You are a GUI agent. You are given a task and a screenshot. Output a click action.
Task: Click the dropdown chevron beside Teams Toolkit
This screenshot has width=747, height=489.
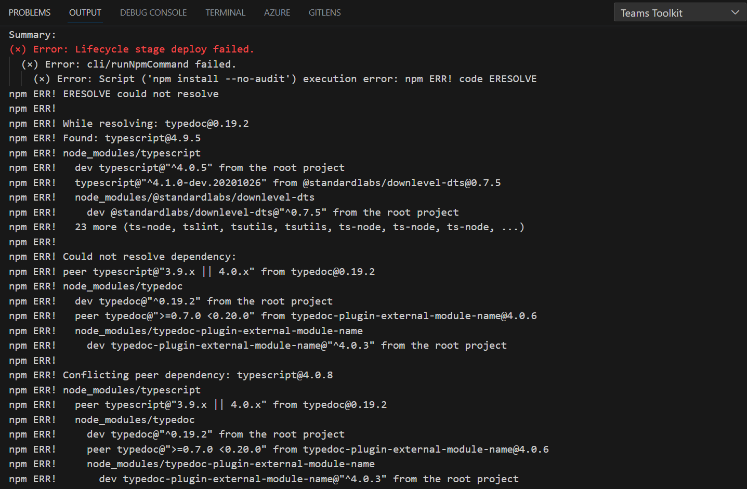pyautogui.click(x=736, y=12)
